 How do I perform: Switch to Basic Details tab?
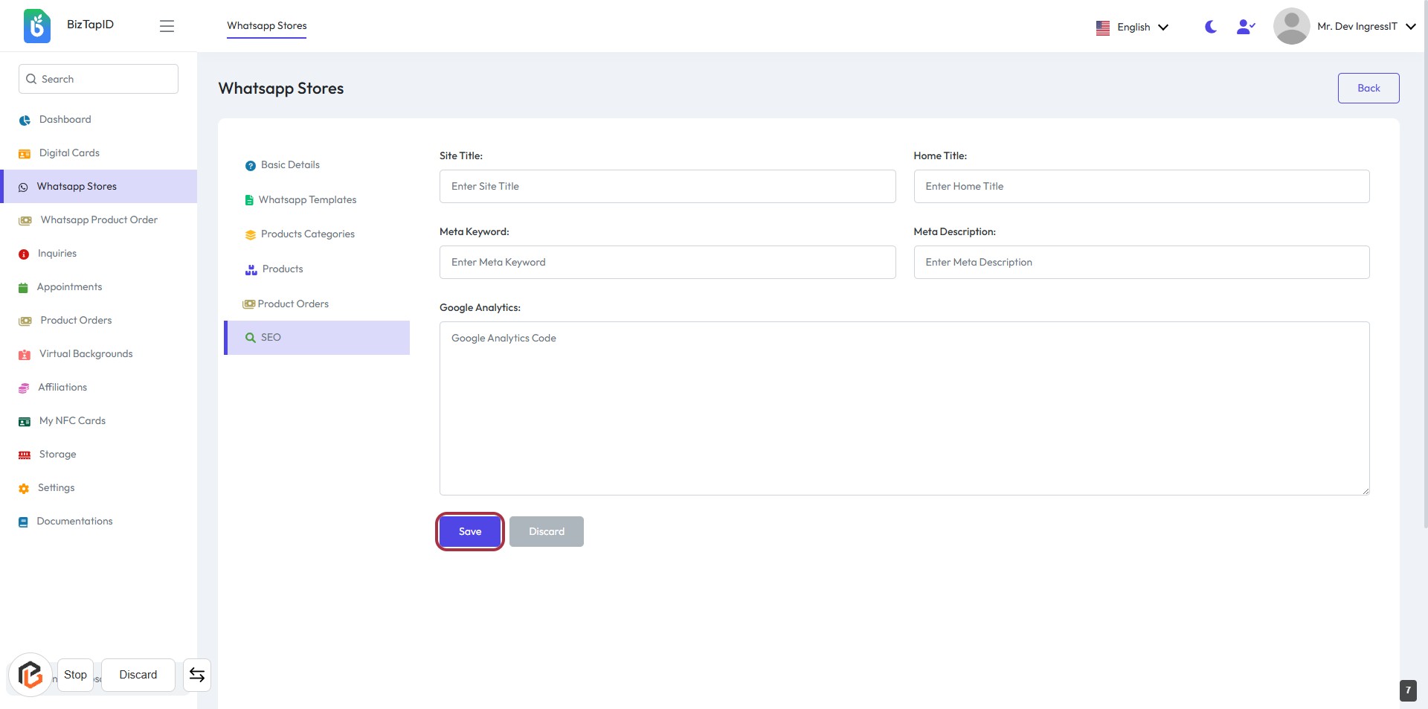(x=290, y=165)
